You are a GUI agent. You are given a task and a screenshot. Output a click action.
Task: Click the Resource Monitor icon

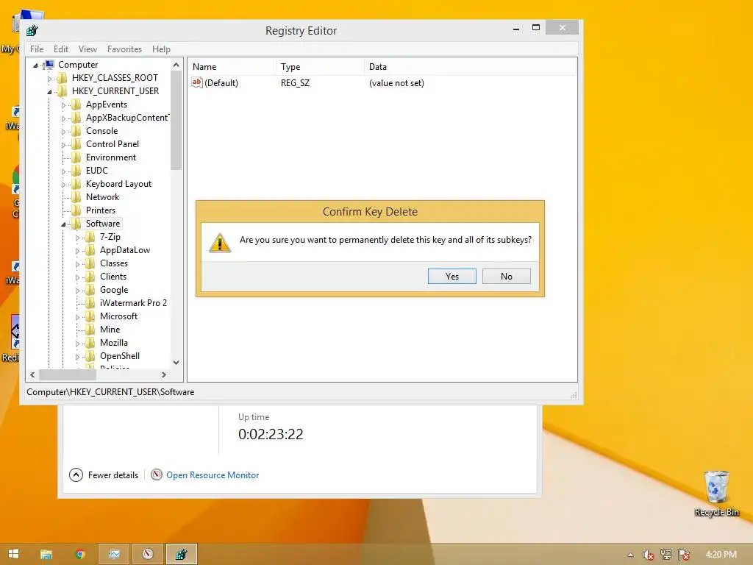(157, 475)
